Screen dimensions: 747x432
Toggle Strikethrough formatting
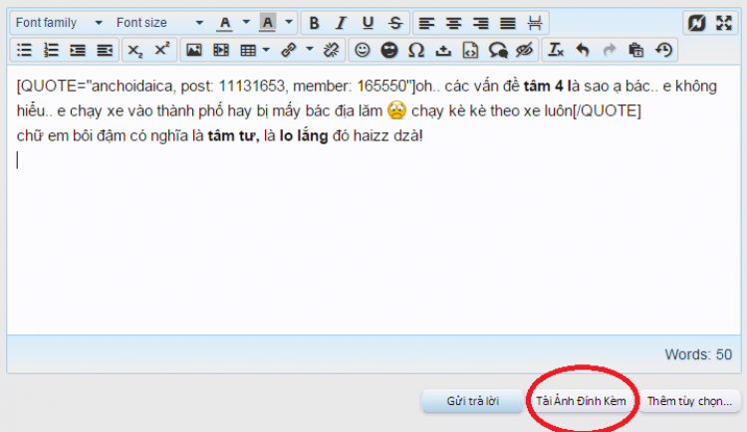tap(395, 23)
